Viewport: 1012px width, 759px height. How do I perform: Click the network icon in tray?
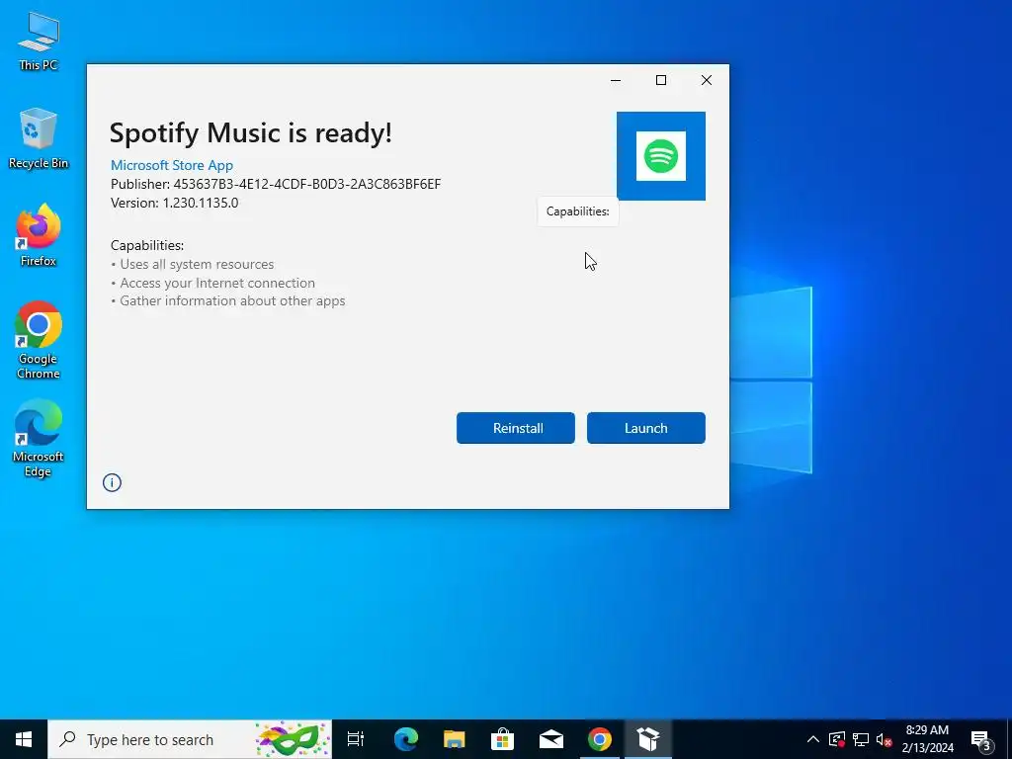[861, 739]
